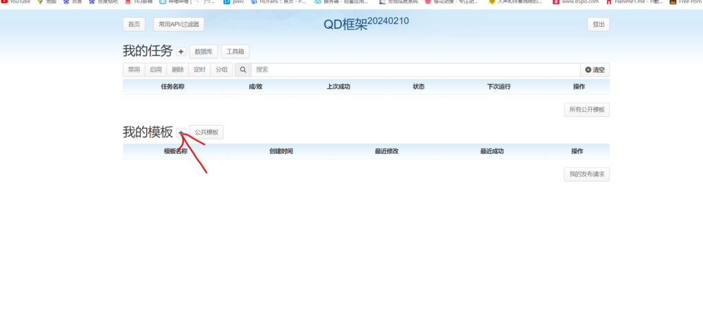703x327 pixels.
Task: Click the plus button beside 我的模板
Action: 181,133
